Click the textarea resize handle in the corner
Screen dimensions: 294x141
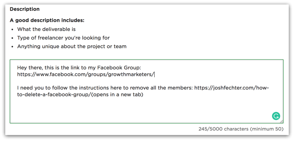point(281,121)
